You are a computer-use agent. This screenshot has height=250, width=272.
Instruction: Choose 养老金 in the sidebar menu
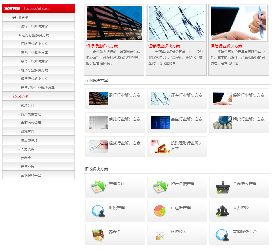38,158
